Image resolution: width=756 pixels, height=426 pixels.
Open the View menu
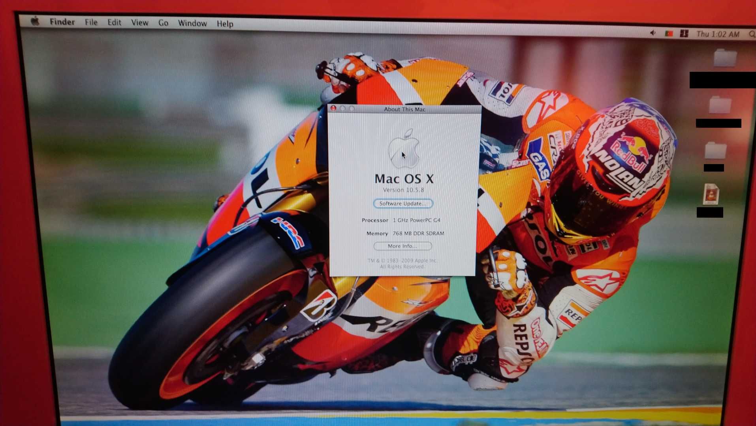(x=139, y=23)
